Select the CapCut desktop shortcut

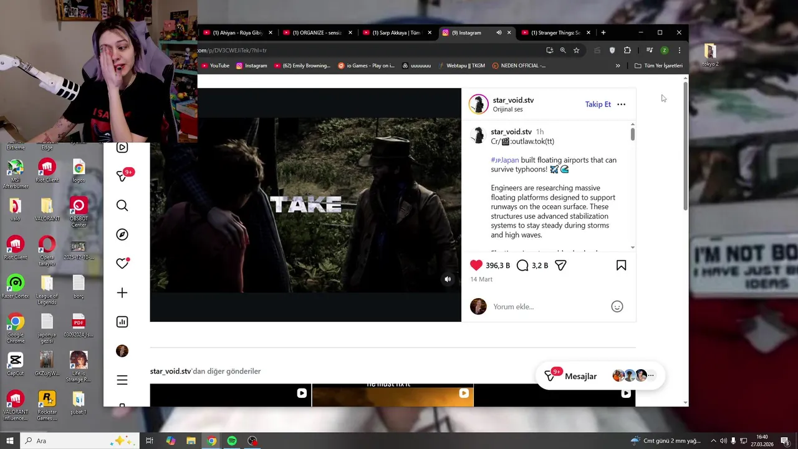click(16, 365)
